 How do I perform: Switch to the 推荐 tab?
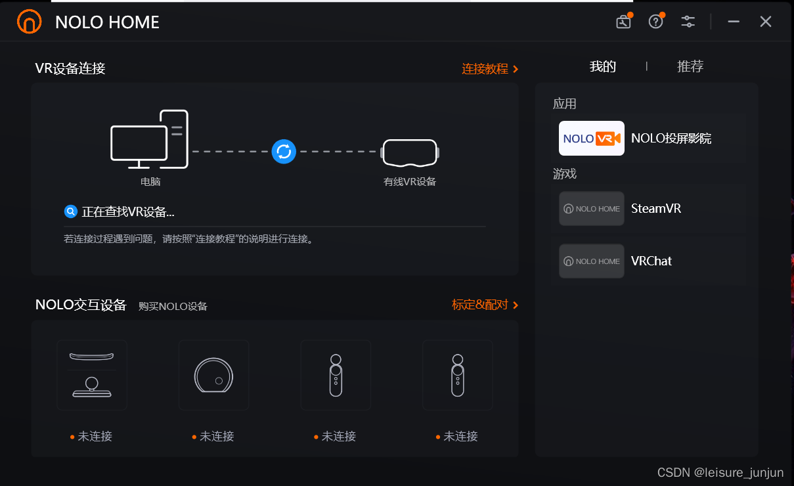pyautogui.click(x=690, y=66)
